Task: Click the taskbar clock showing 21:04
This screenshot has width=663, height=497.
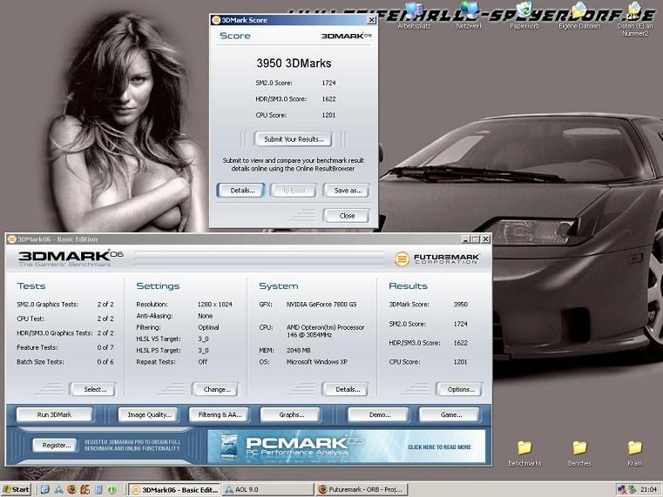Action: point(648,490)
